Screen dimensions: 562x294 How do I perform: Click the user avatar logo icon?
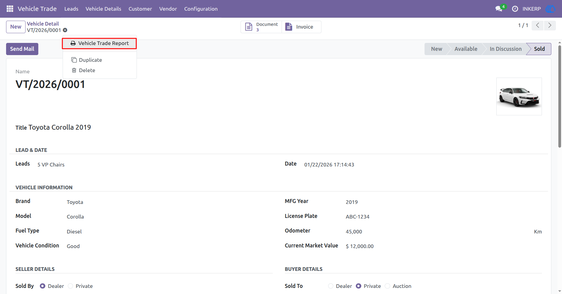click(550, 9)
